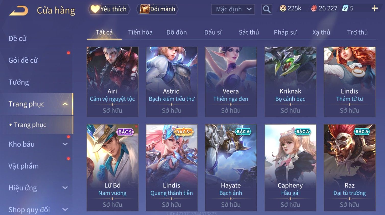Select Lữ Bố Nam vương skin card
385x215 pixels.
pyautogui.click(x=112, y=168)
